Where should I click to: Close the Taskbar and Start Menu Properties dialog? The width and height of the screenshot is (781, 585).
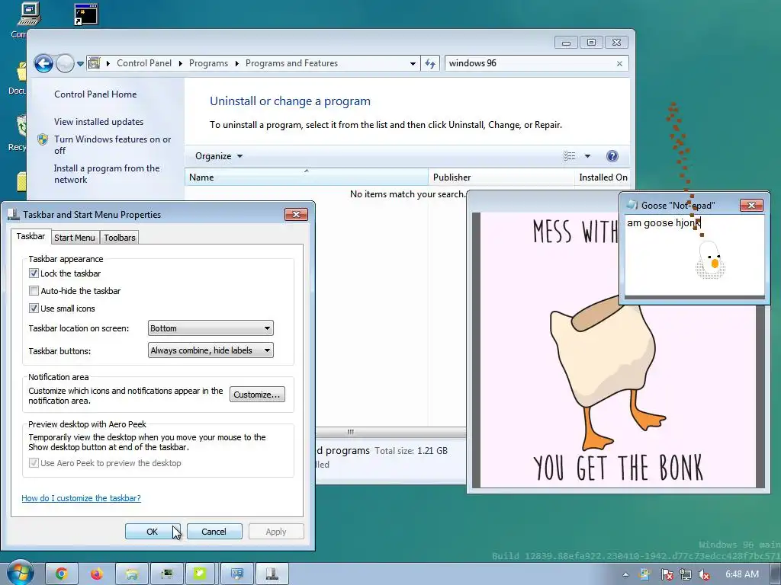297,214
